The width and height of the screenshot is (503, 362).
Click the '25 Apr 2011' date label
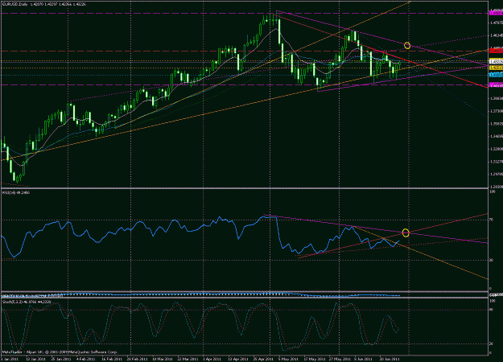pyautogui.click(x=263, y=359)
